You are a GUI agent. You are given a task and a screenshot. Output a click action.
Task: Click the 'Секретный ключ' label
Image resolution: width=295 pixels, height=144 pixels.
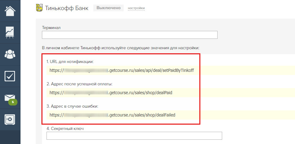pos(65,129)
